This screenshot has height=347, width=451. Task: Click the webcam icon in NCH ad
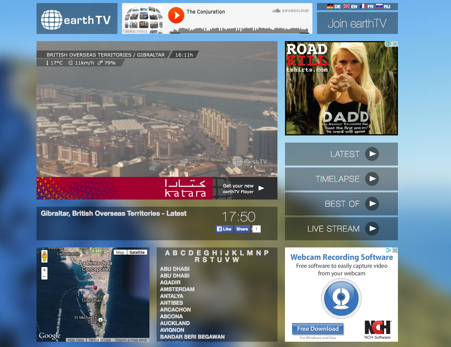[341, 298]
